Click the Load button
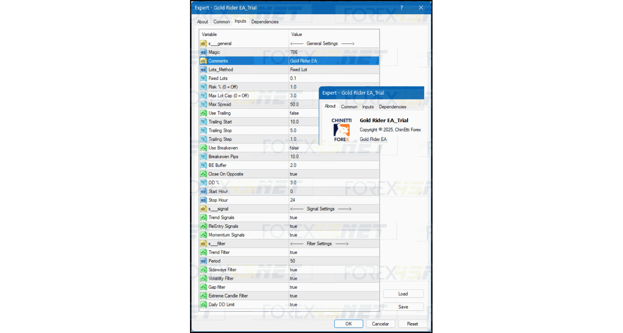 pyautogui.click(x=403, y=294)
